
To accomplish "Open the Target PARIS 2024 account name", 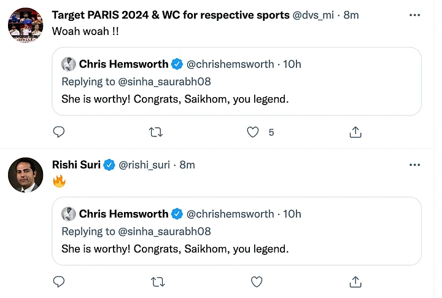I will tap(171, 15).
